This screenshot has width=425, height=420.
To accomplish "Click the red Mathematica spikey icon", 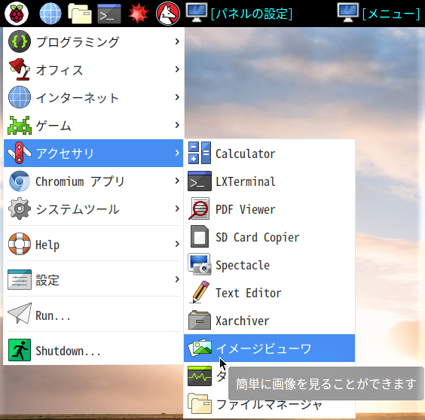I will [138, 14].
